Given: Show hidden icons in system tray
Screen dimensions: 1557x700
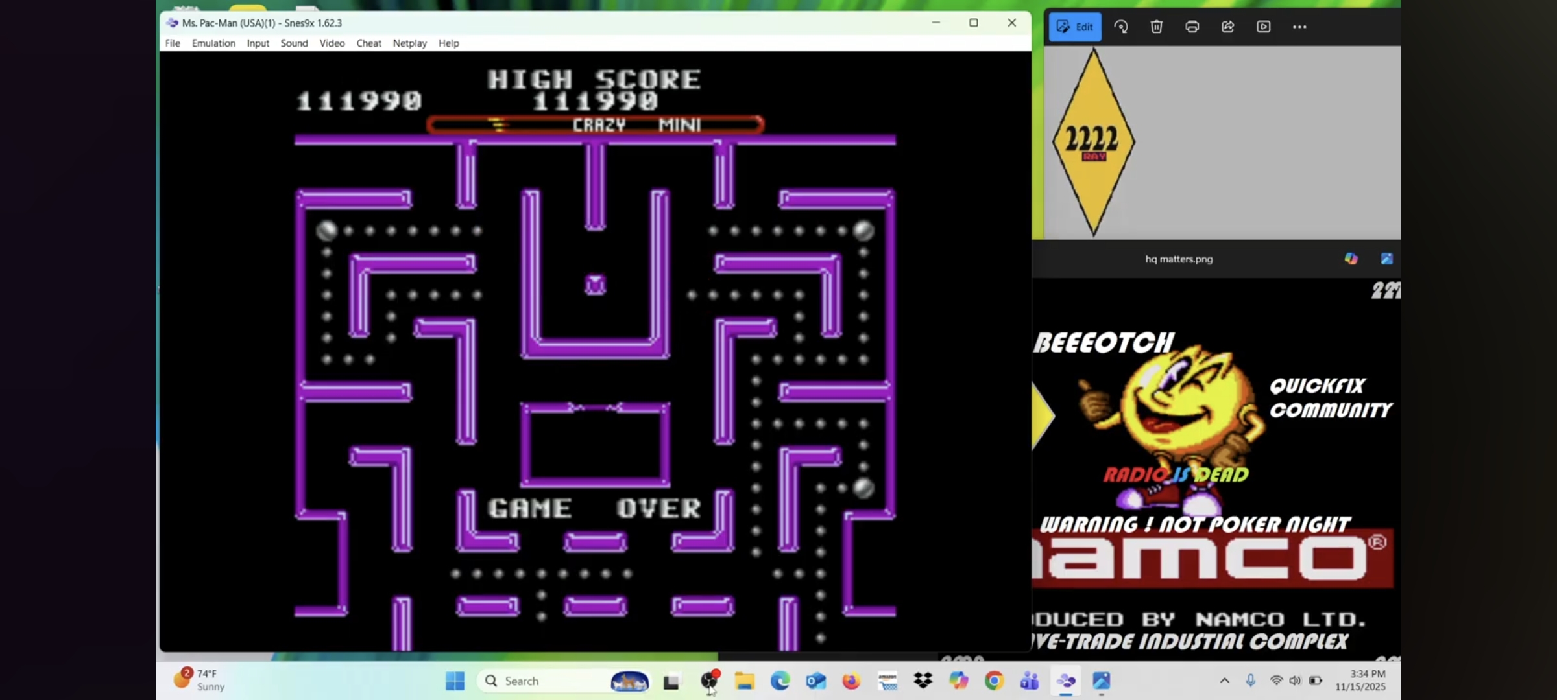Looking at the screenshot, I should pos(1224,681).
